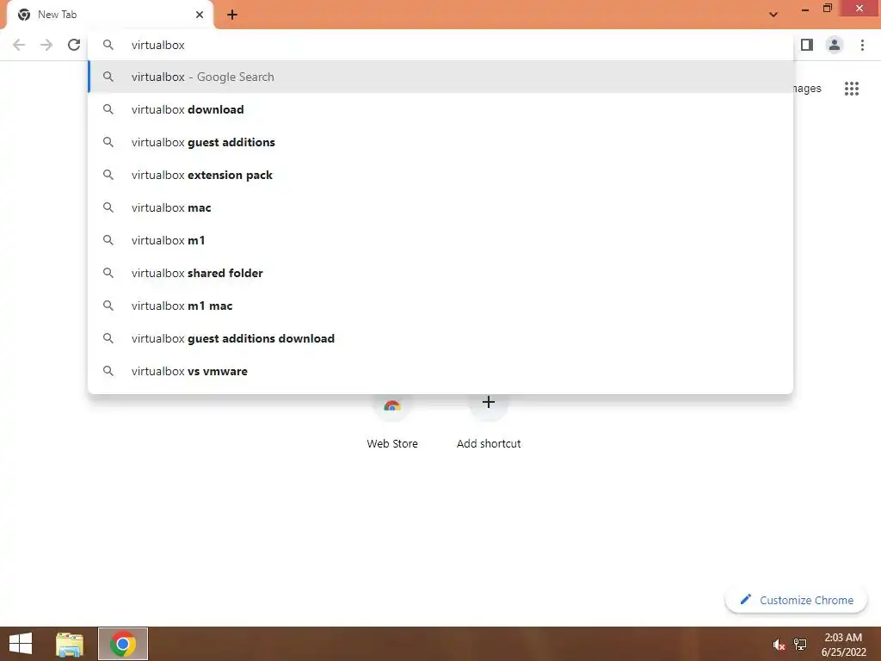The height and width of the screenshot is (661, 881).
Task: Open the Google apps grid
Action: (x=852, y=89)
